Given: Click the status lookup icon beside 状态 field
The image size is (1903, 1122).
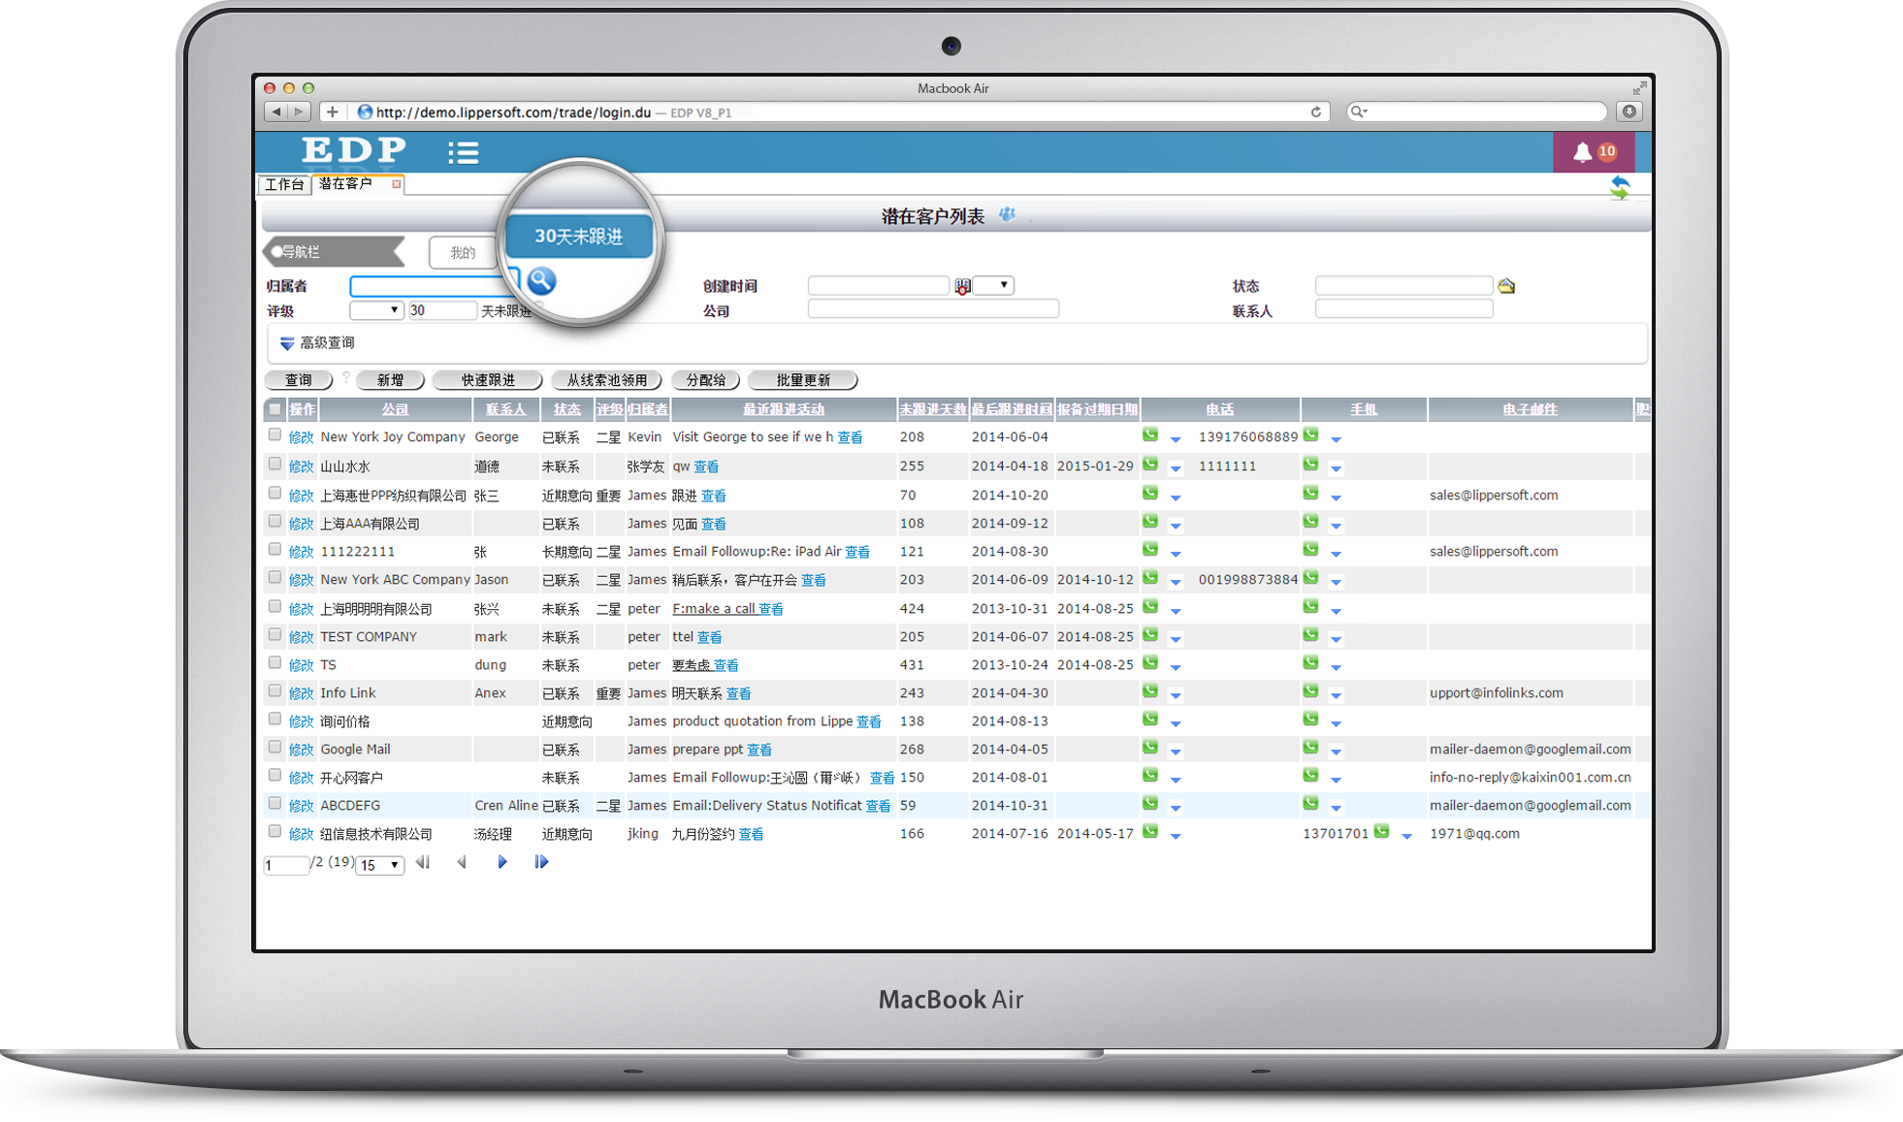Looking at the screenshot, I should tap(1506, 286).
